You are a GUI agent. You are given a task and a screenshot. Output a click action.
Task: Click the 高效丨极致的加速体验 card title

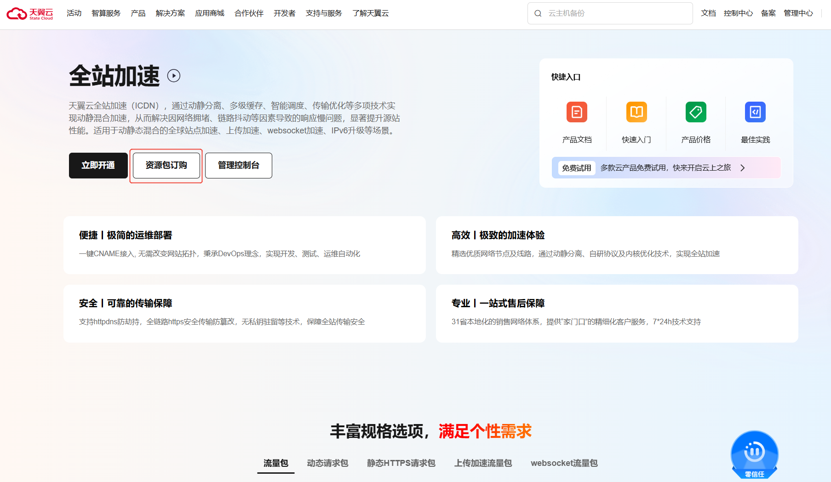(498, 235)
